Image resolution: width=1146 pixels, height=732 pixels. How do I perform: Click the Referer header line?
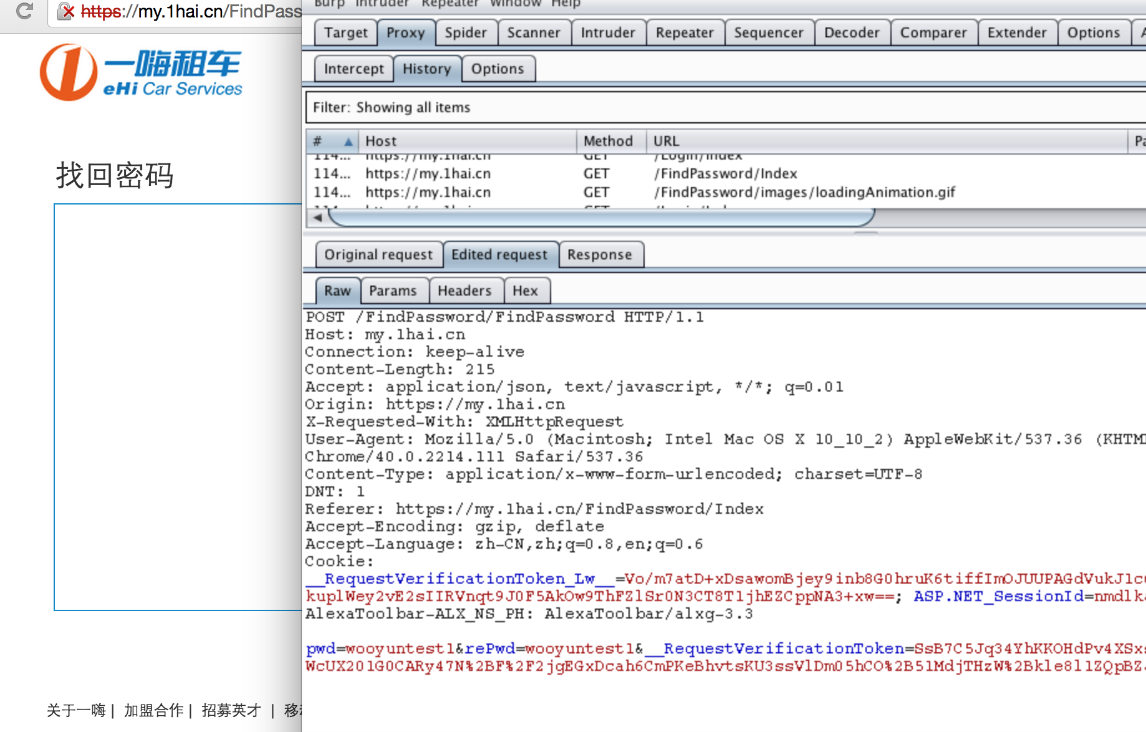point(534,509)
